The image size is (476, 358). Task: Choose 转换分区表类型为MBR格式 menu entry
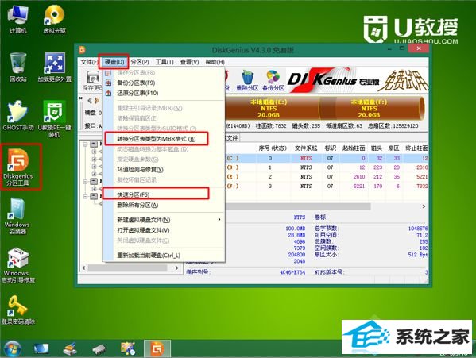[x=157, y=139]
